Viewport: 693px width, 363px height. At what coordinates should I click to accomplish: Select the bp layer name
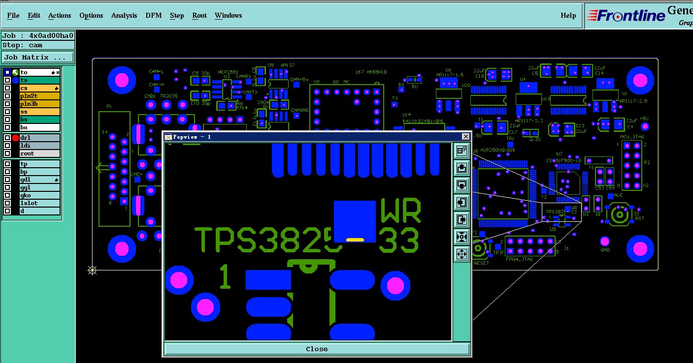click(39, 172)
